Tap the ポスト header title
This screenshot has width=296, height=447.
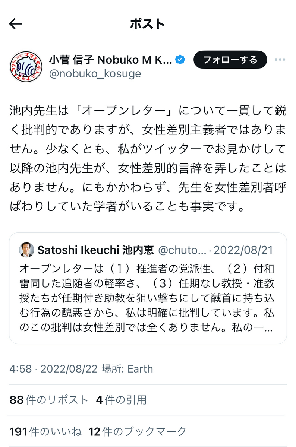[148, 24]
